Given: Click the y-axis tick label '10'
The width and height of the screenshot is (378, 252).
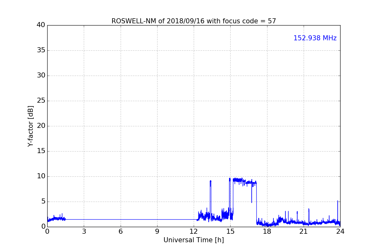Looking at the screenshot, I should point(41,176).
